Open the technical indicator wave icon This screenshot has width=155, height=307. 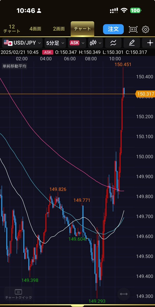(114, 43)
